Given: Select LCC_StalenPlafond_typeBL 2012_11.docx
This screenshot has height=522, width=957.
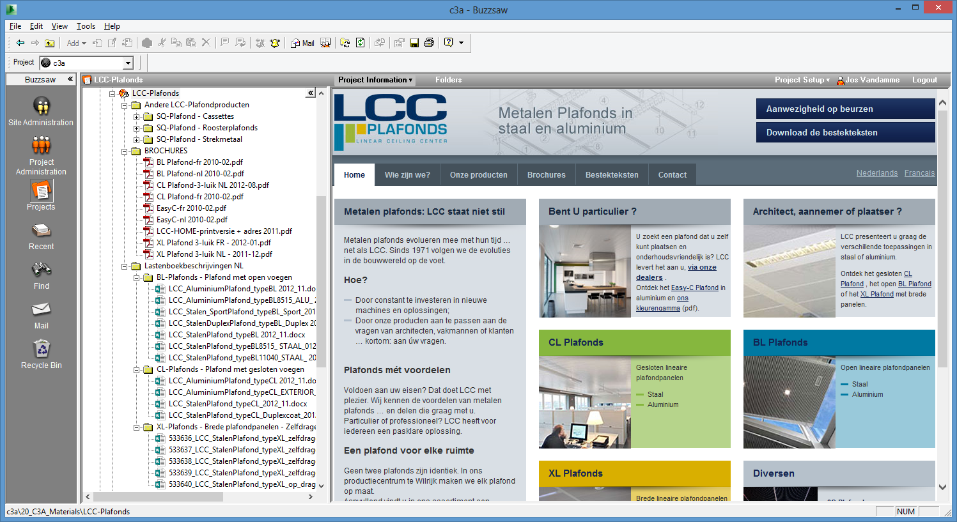Looking at the screenshot, I should [x=237, y=335].
